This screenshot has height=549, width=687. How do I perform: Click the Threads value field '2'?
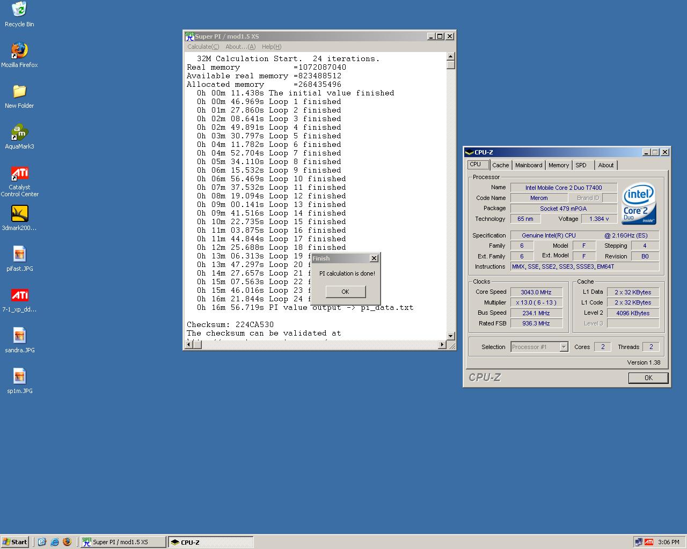click(651, 347)
